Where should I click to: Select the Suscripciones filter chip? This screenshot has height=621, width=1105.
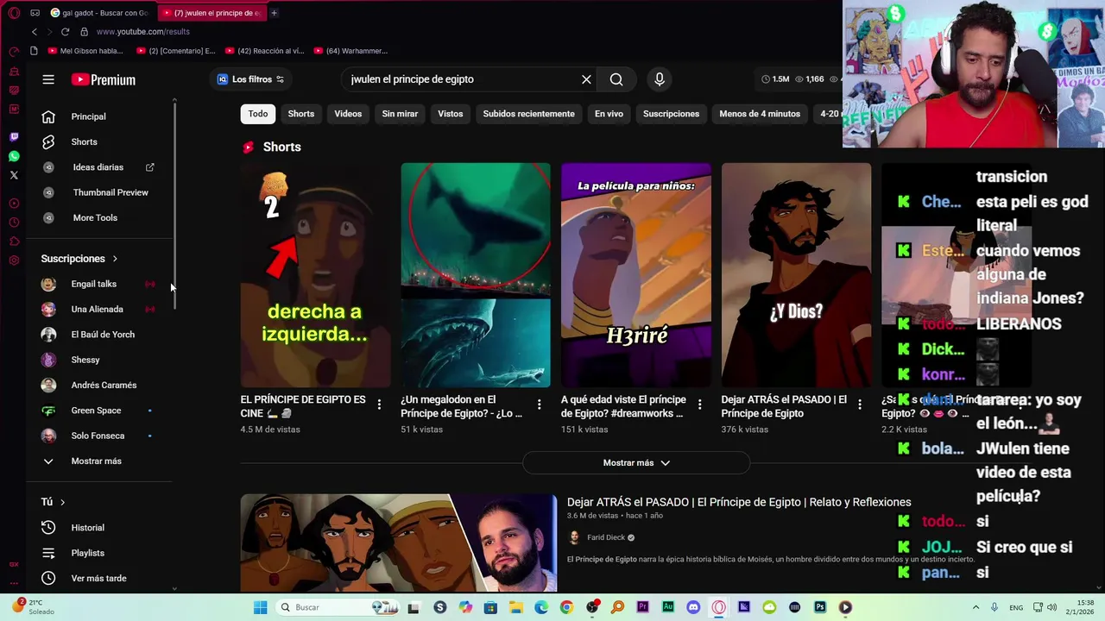(671, 114)
